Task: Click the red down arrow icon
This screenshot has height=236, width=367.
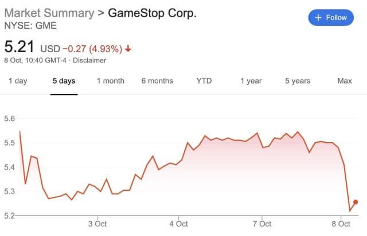Action: point(128,49)
